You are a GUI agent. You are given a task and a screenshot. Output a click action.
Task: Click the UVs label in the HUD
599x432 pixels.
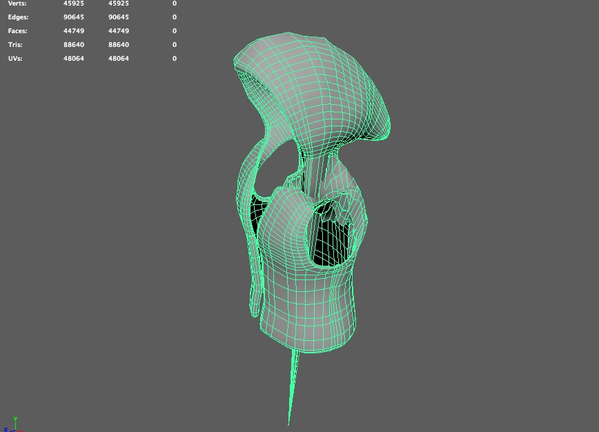(x=14, y=58)
